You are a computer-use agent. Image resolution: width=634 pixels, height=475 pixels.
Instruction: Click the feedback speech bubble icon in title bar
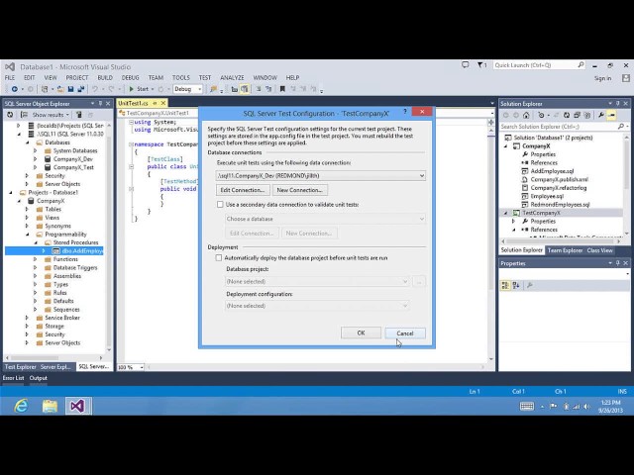coord(466,65)
